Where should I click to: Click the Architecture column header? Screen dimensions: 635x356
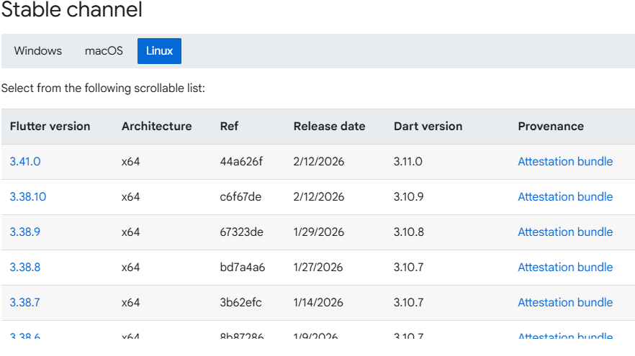pyautogui.click(x=157, y=127)
